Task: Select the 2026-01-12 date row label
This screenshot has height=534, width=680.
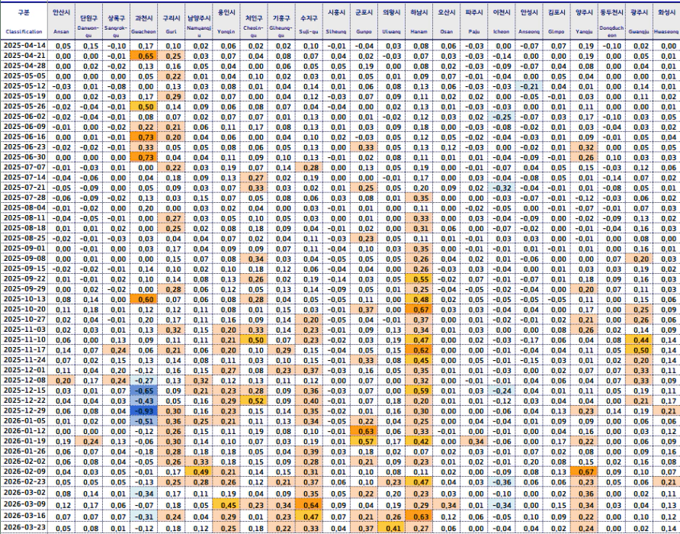Action: click(x=24, y=431)
